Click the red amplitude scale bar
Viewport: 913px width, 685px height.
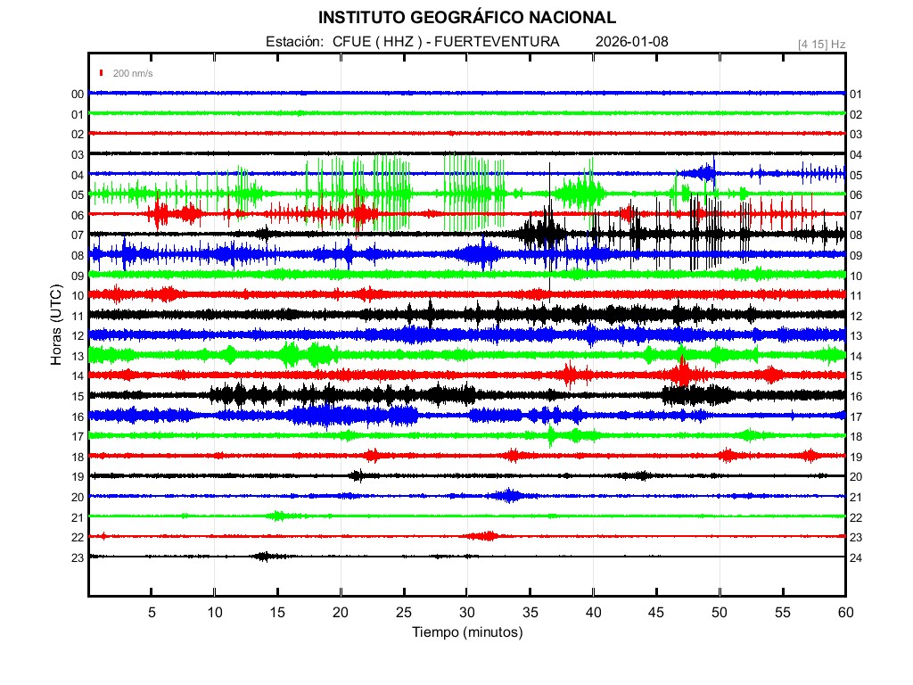coord(103,73)
